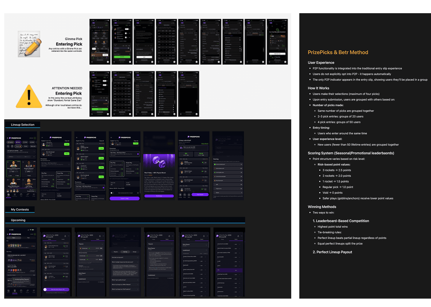This screenshot has height=307, width=431.
Task: Select the Scoring pill between Payouts and Groups
Action: [125, 252]
